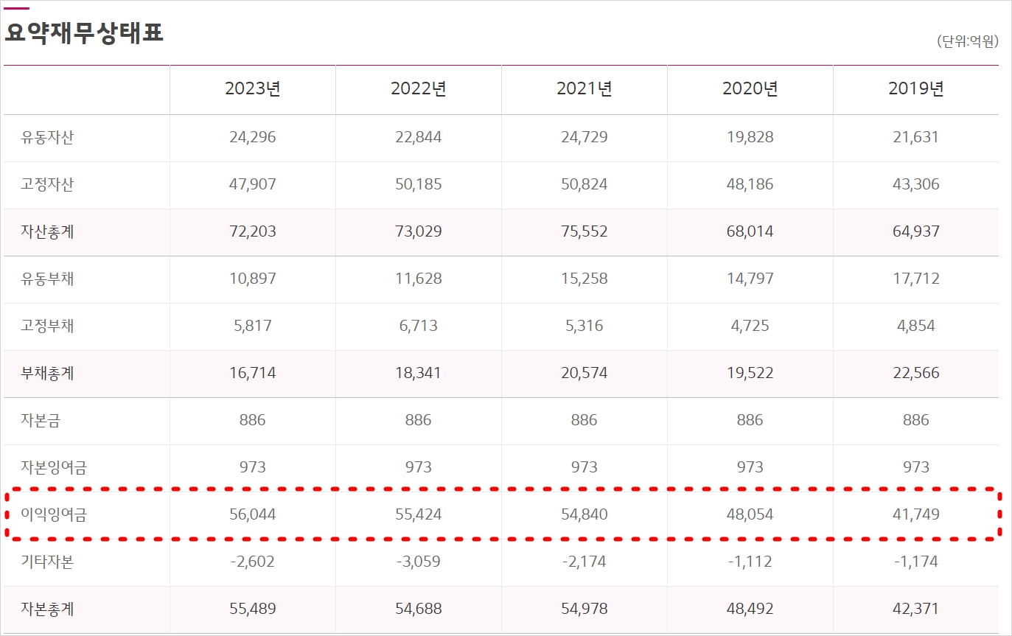The width and height of the screenshot is (1012, 636).
Task: Select the 2021년 column header
Action: [584, 89]
